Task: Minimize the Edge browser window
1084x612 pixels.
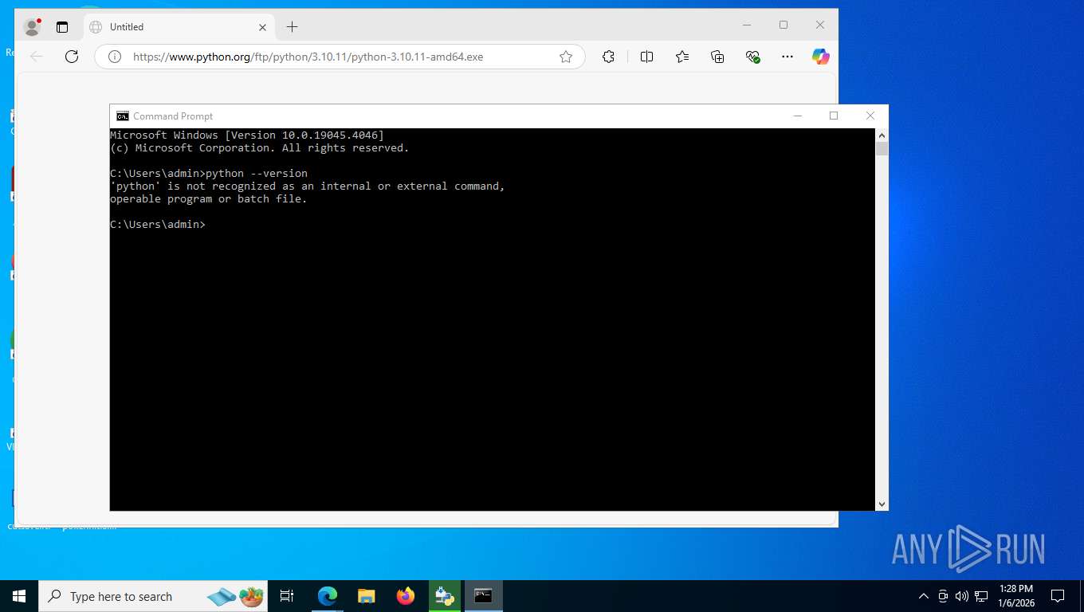Action: coord(747,25)
